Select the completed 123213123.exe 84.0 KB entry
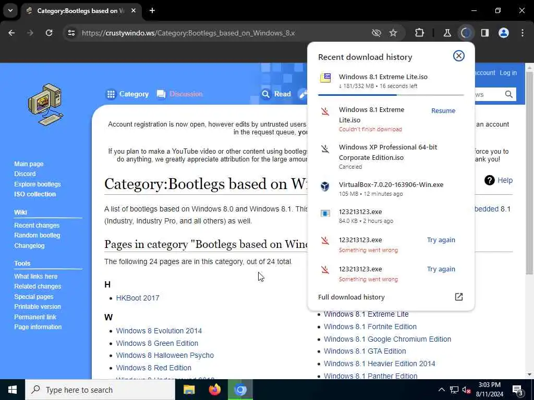 point(391,216)
